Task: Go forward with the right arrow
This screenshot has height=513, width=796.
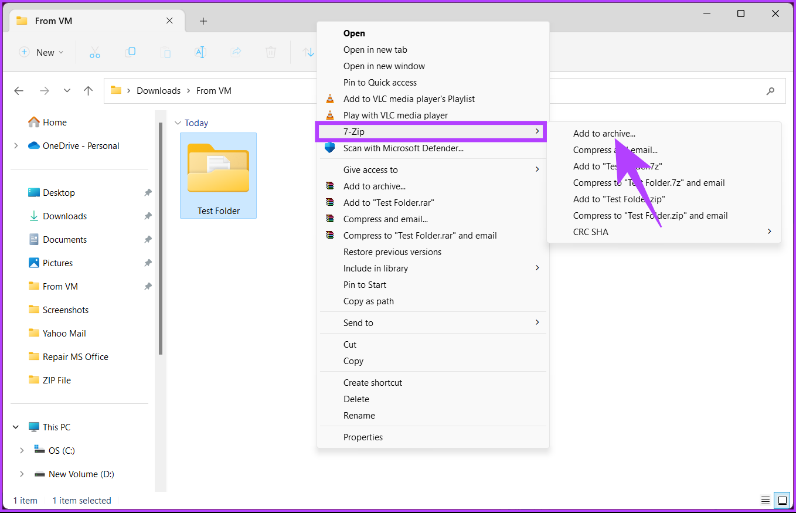Action: point(44,91)
